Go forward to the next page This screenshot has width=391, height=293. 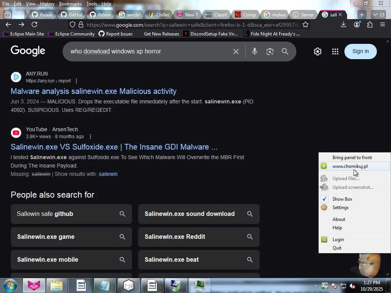[21, 24]
